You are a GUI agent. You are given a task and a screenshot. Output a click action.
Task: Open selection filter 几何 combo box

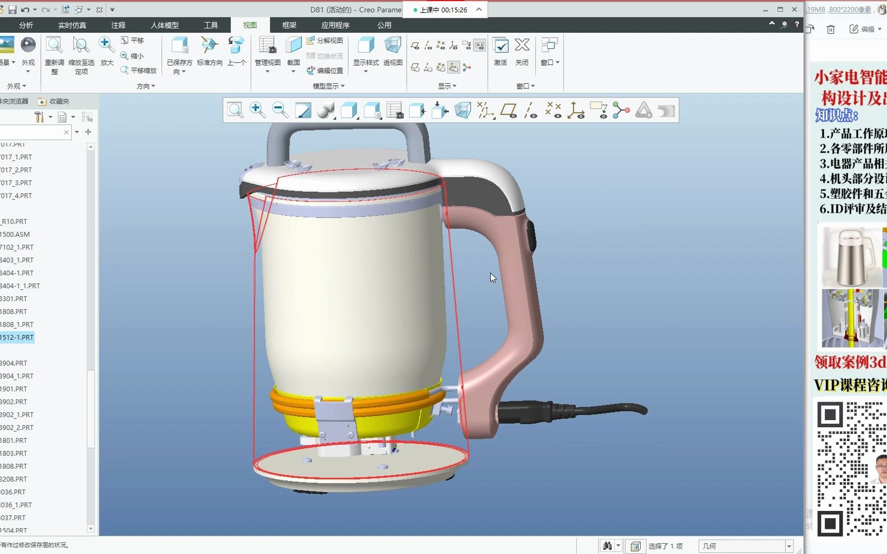tap(746, 546)
